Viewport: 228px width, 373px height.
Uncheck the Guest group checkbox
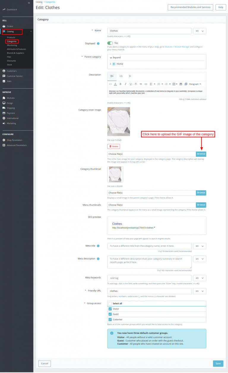[x=110, y=314]
